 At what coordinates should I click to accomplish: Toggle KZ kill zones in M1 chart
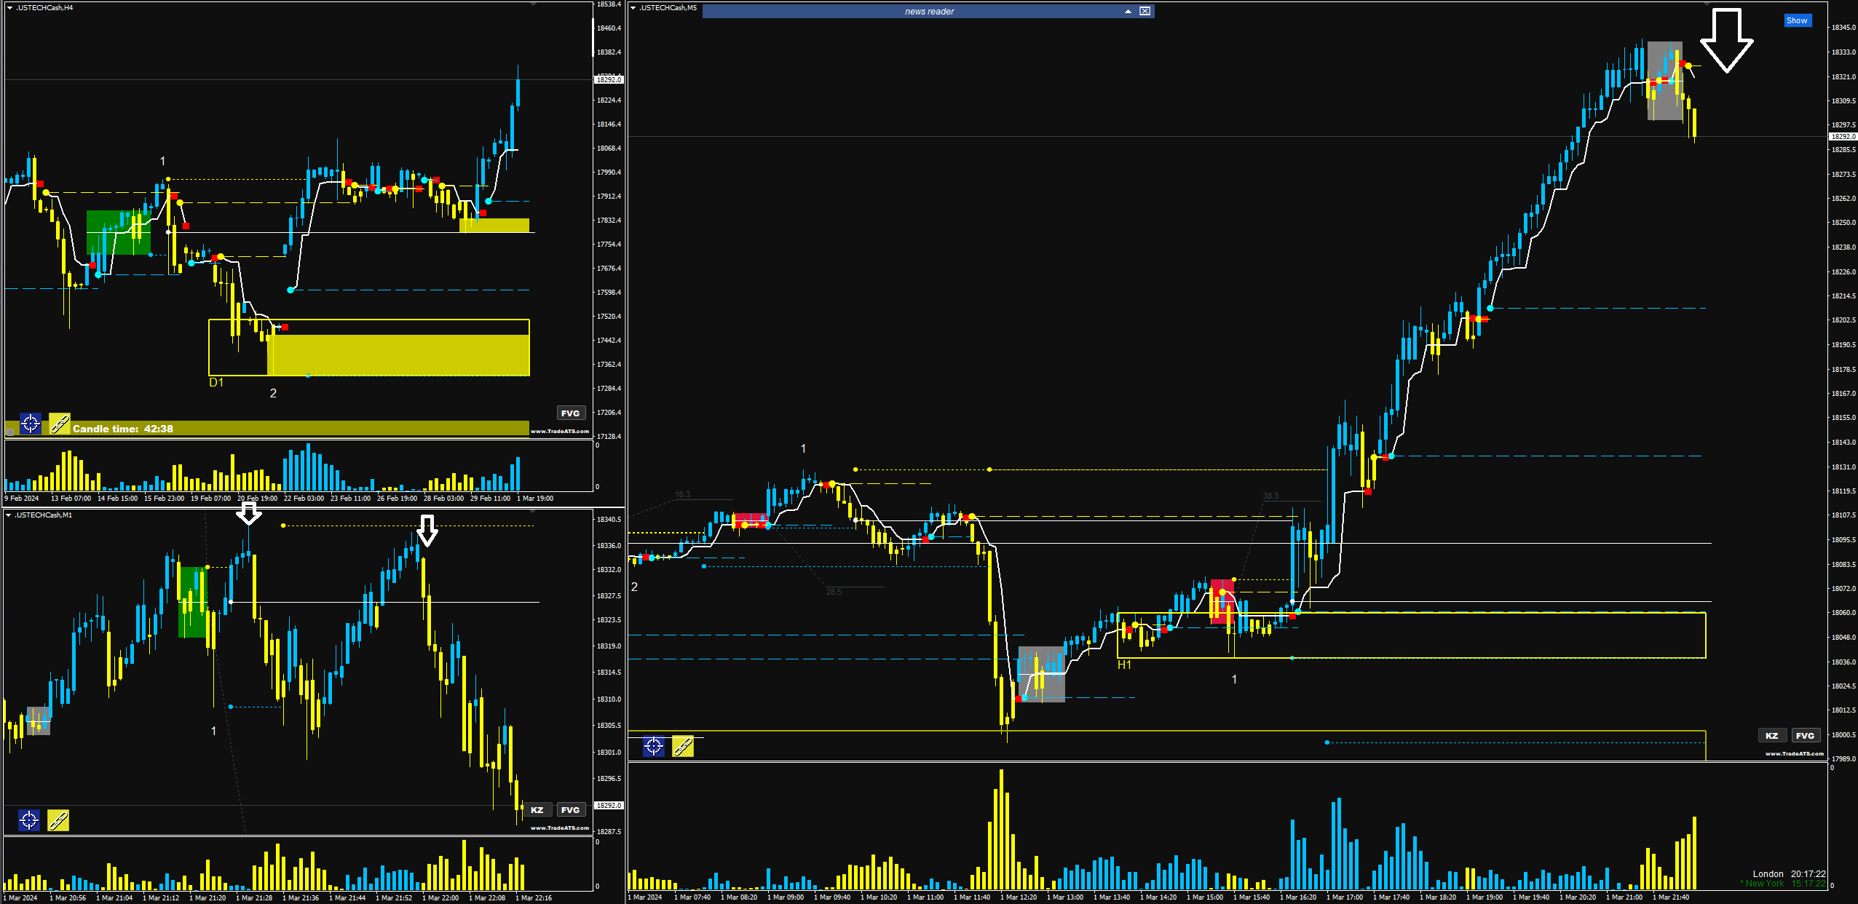537,809
